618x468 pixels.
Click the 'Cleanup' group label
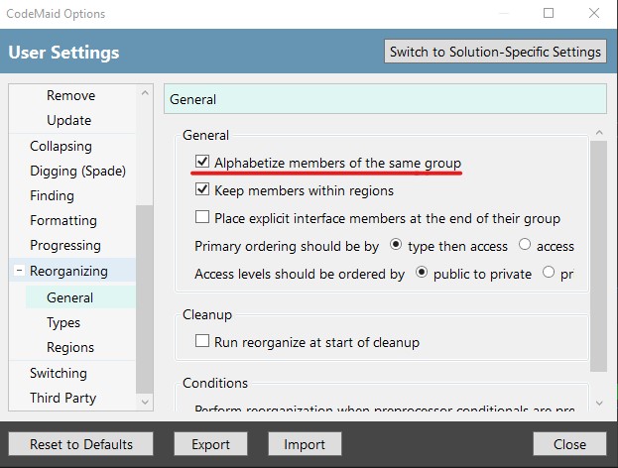click(x=207, y=314)
